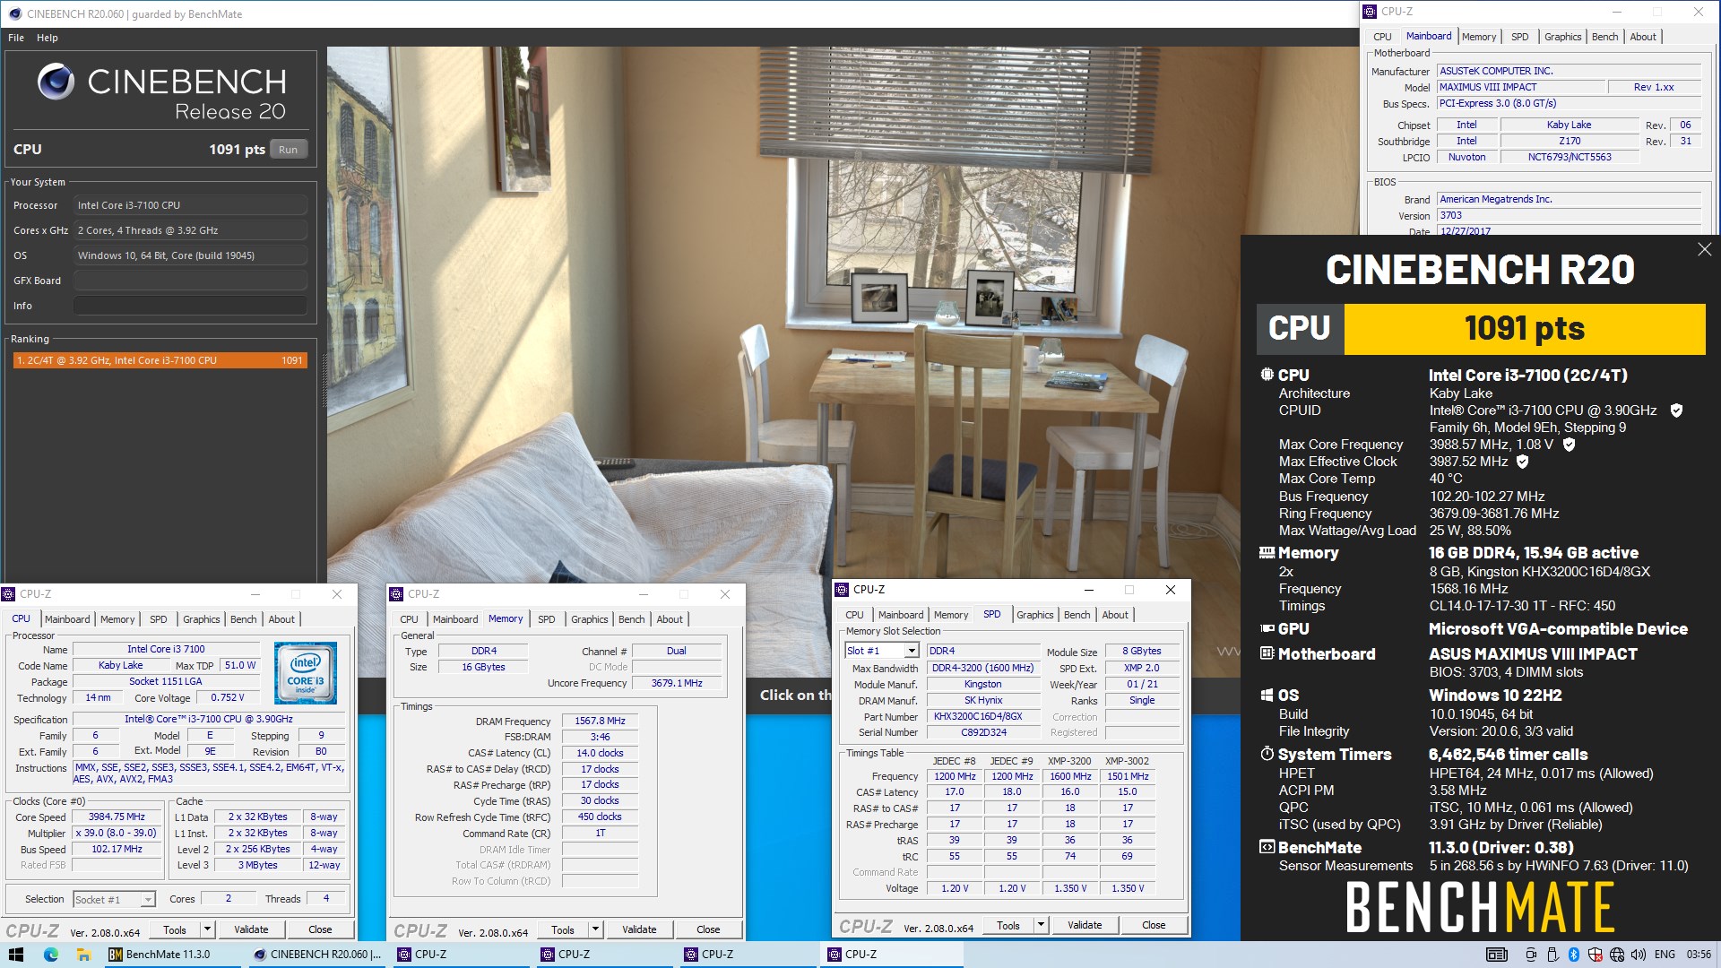Select the i3-7100 ranking entry in Cinebench
Image resolution: width=1721 pixels, height=968 pixels.
160,360
